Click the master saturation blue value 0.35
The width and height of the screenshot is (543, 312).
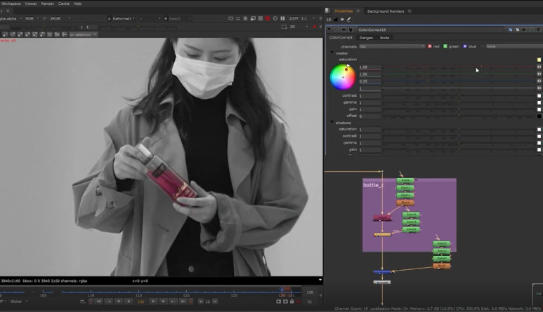tap(369, 81)
